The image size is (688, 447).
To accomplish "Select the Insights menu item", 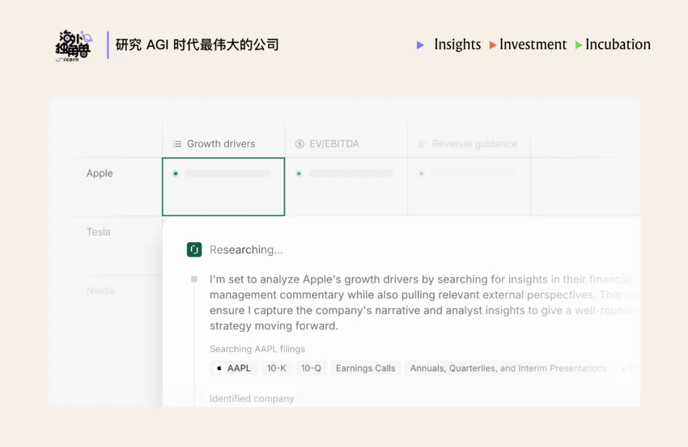I will pos(457,45).
